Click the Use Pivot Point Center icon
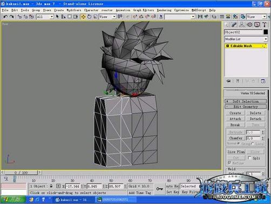 tap(120, 17)
